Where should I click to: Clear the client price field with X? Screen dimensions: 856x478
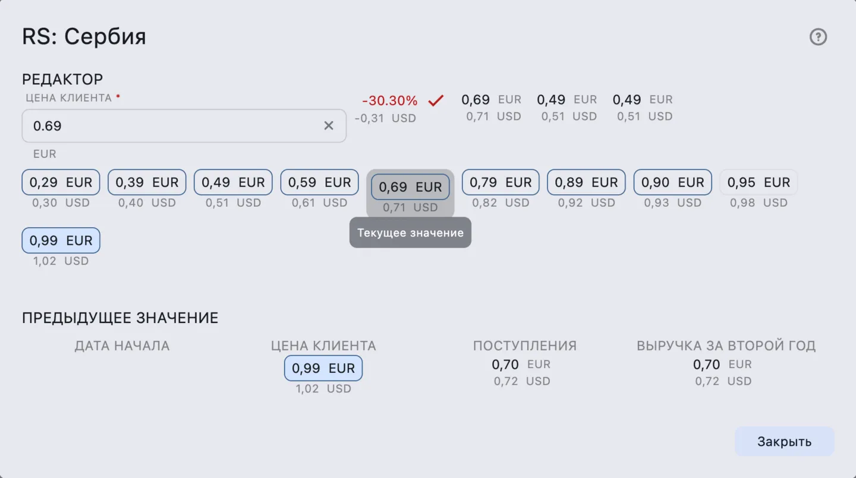pyautogui.click(x=329, y=125)
